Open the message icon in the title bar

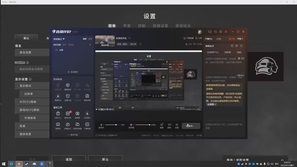[210, 32]
